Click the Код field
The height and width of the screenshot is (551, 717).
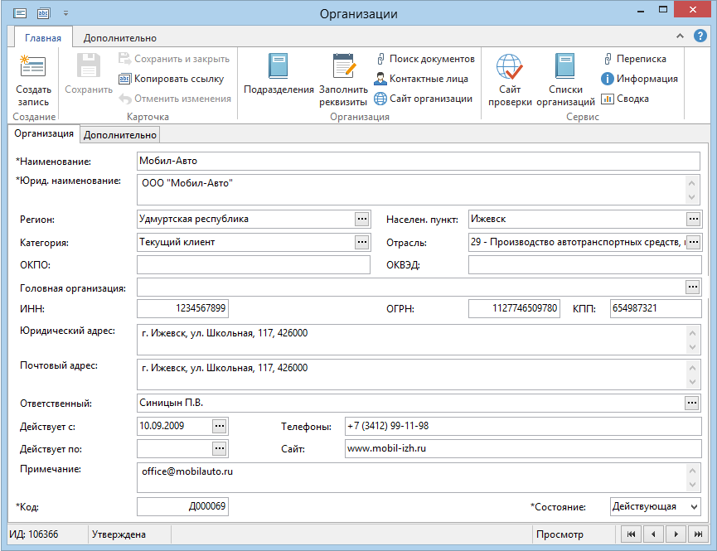[x=182, y=506]
